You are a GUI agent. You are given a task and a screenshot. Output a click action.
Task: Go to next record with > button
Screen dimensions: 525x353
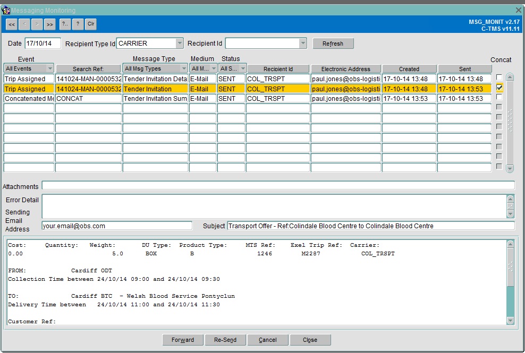pos(37,24)
